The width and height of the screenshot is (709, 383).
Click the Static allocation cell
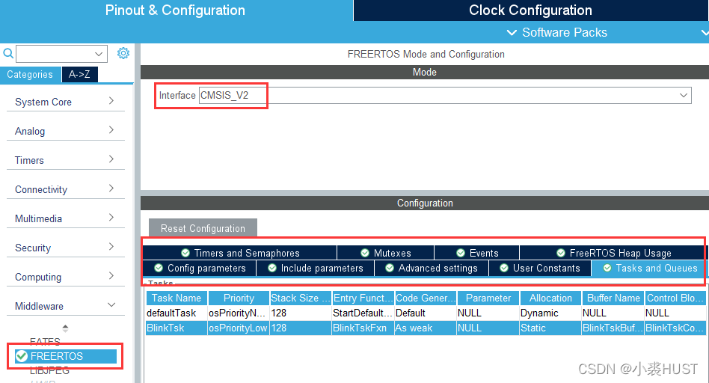tap(550, 328)
